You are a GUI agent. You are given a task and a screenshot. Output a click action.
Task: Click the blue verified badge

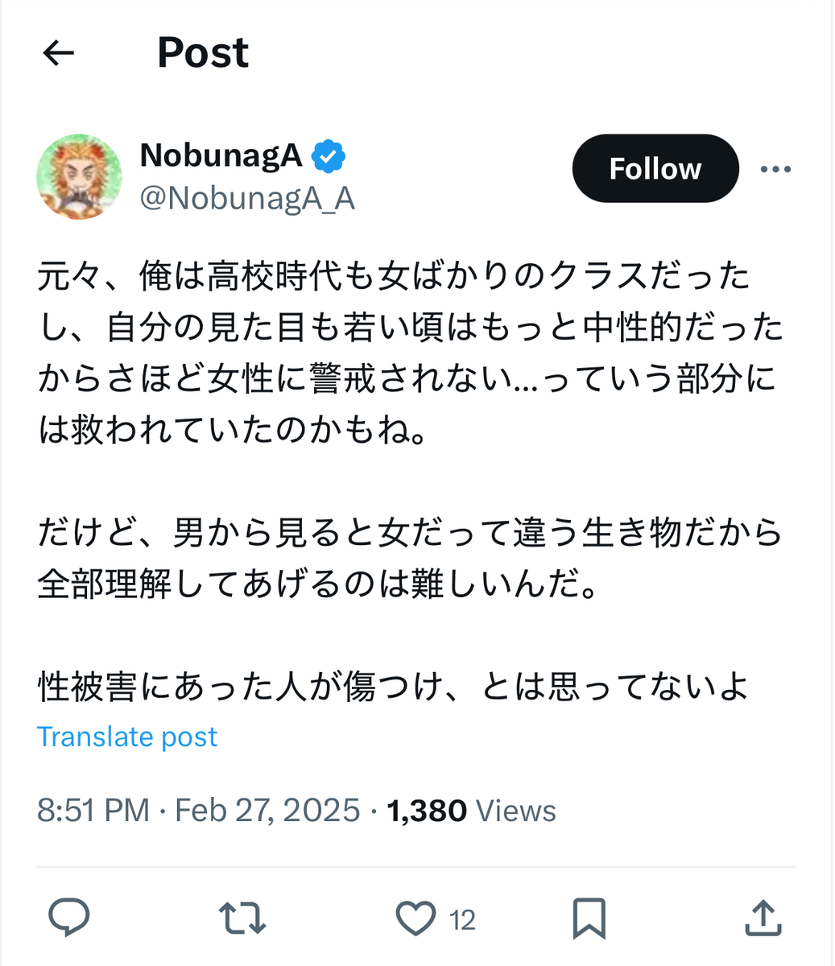(x=329, y=156)
